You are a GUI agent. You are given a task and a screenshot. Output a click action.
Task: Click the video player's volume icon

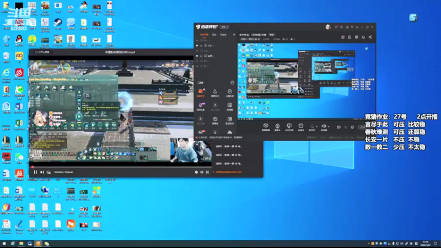tap(202, 172)
